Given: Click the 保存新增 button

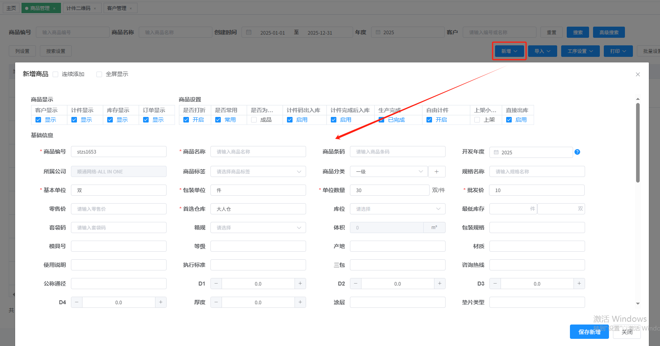Looking at the screenshot, I should pos(589,332).
